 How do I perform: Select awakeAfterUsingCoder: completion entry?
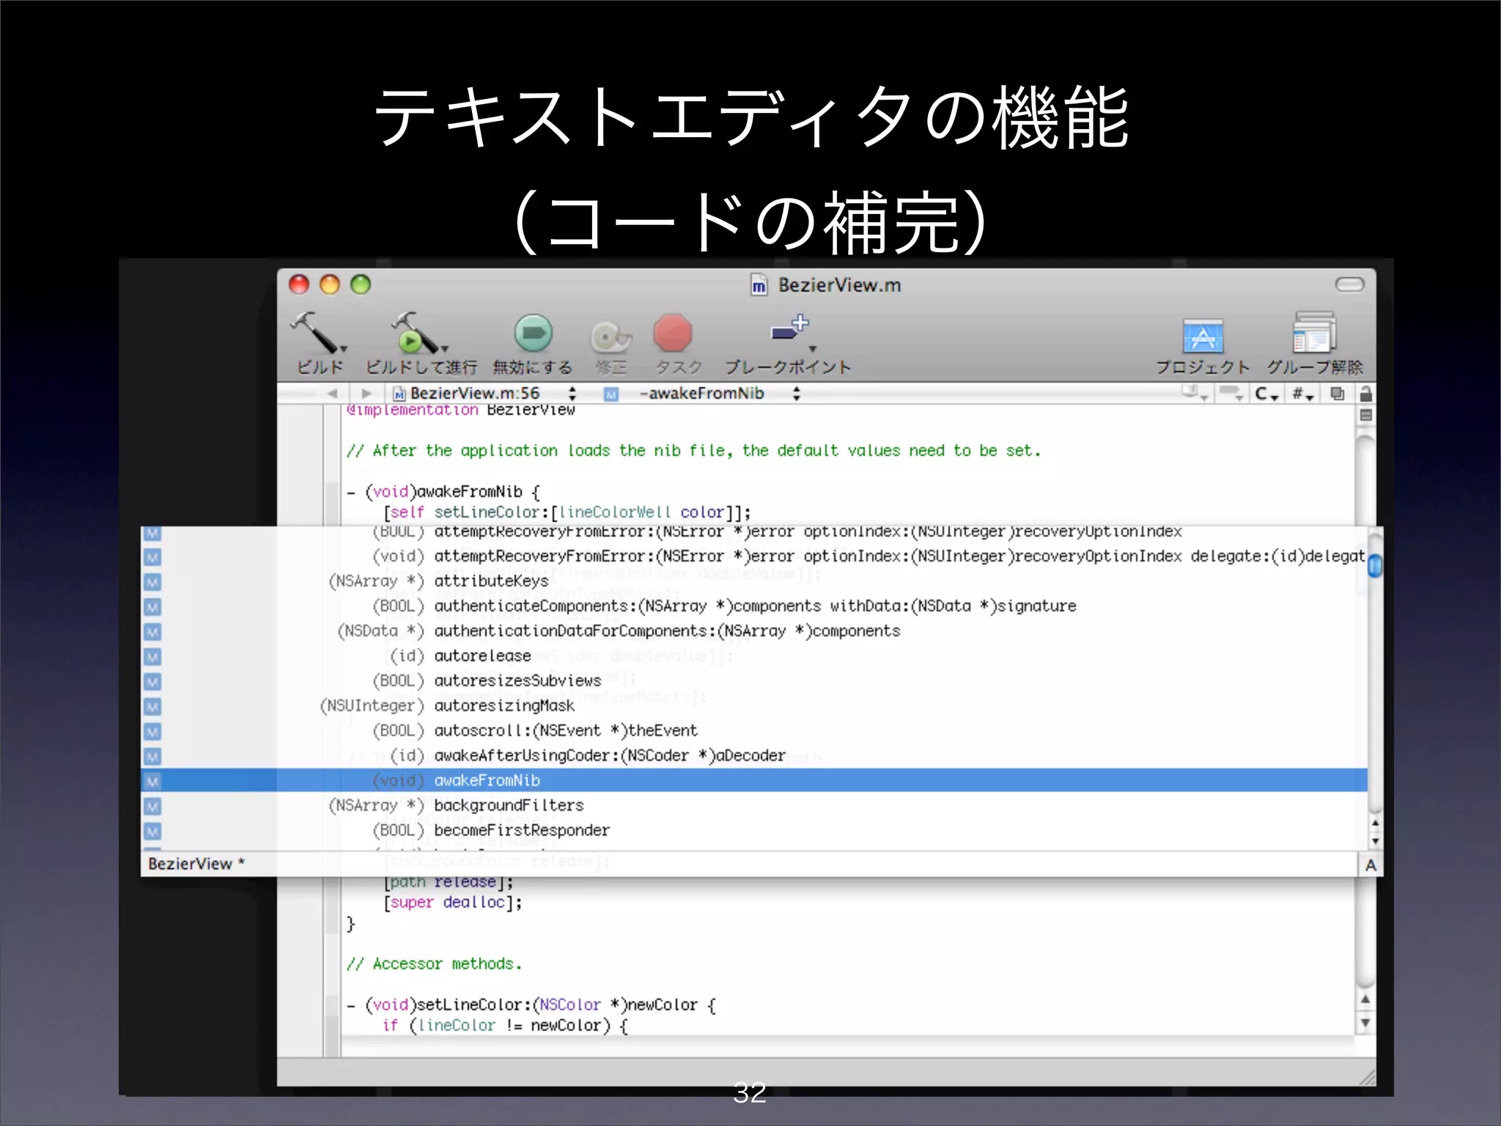point(753,755)
